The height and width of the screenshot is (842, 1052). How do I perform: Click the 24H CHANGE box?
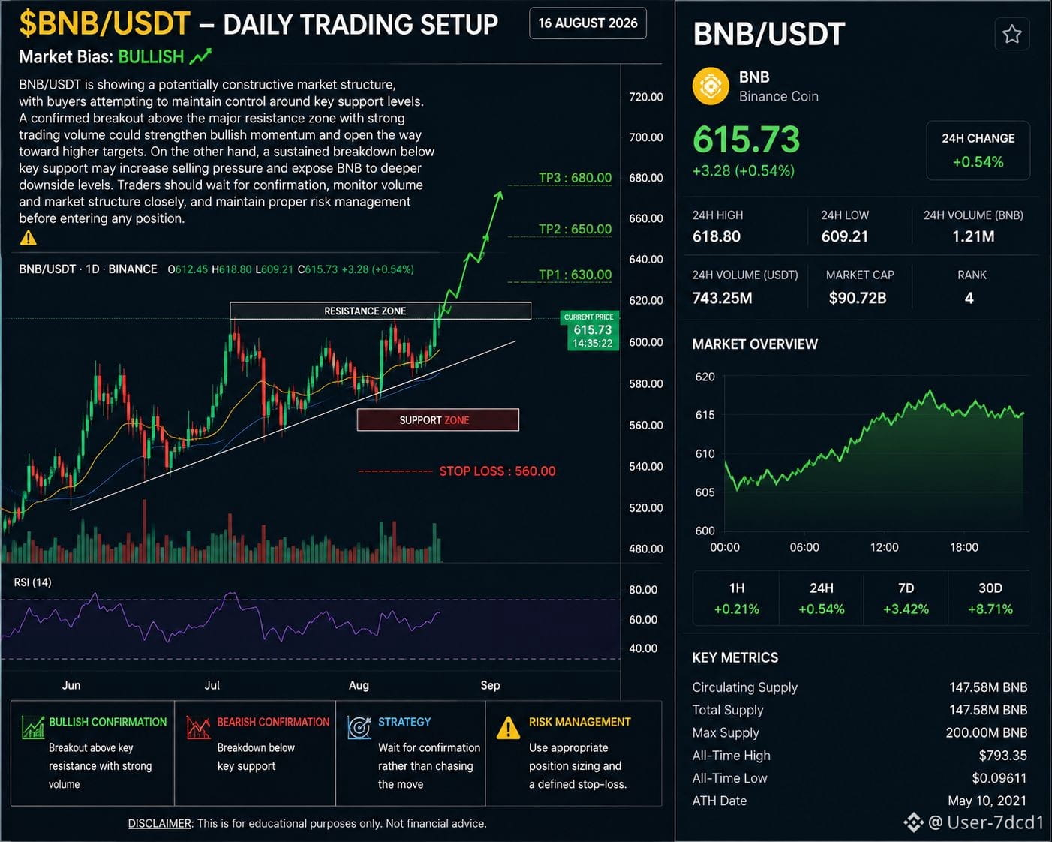click(x=978, y=150)
